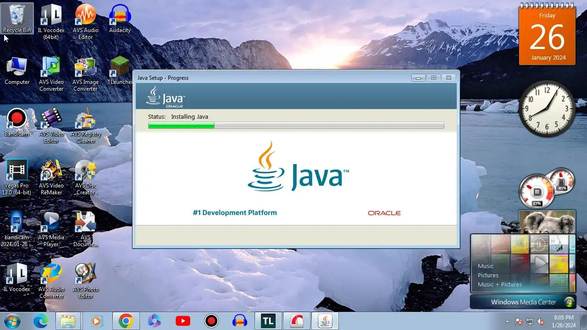The height and width of the screenshot is (330, 587).
Task: Open the taskbar clock showing 8:05 PM
Action: point(564,321)
